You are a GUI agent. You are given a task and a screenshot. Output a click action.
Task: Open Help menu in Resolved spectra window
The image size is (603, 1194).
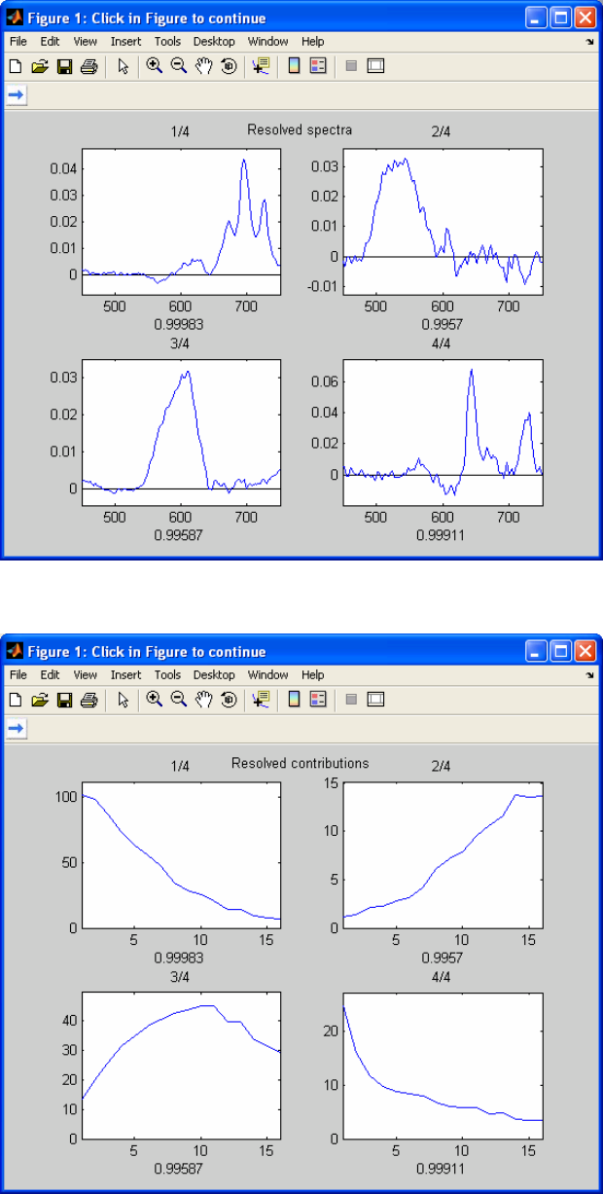coord(312,42)
